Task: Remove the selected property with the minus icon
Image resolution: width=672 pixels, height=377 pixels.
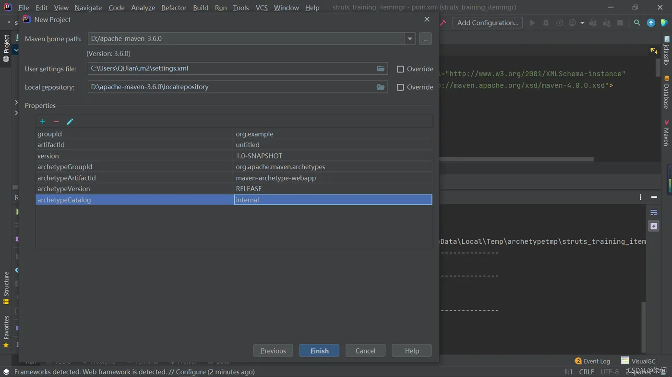Action: click(56, 122)
